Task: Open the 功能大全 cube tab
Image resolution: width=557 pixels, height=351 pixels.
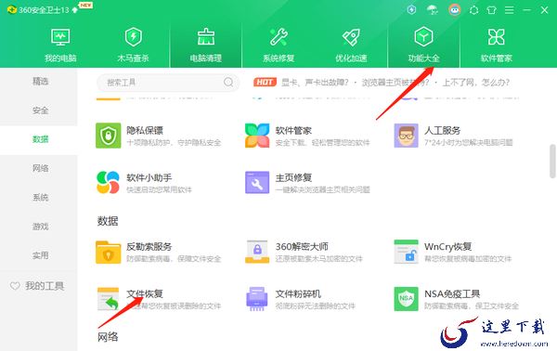Action: pos(423,45)
